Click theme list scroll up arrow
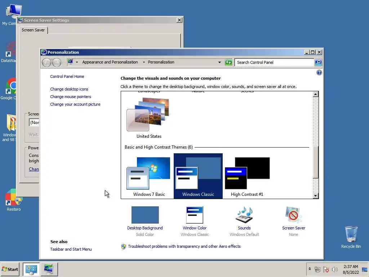The height and width of the screenshot is (277, 369). point(316,94)
